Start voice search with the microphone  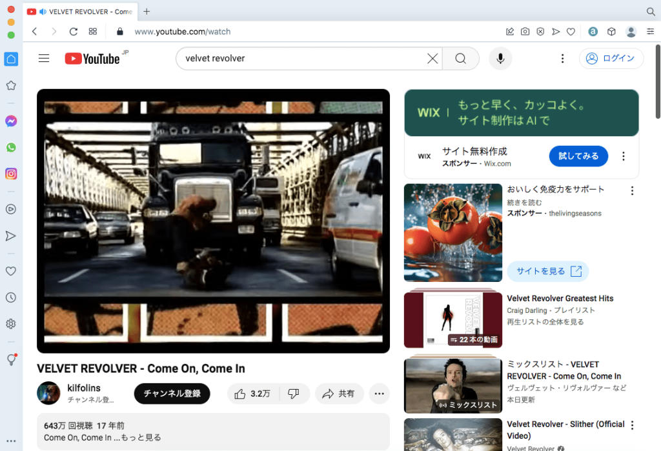(500, 59)
